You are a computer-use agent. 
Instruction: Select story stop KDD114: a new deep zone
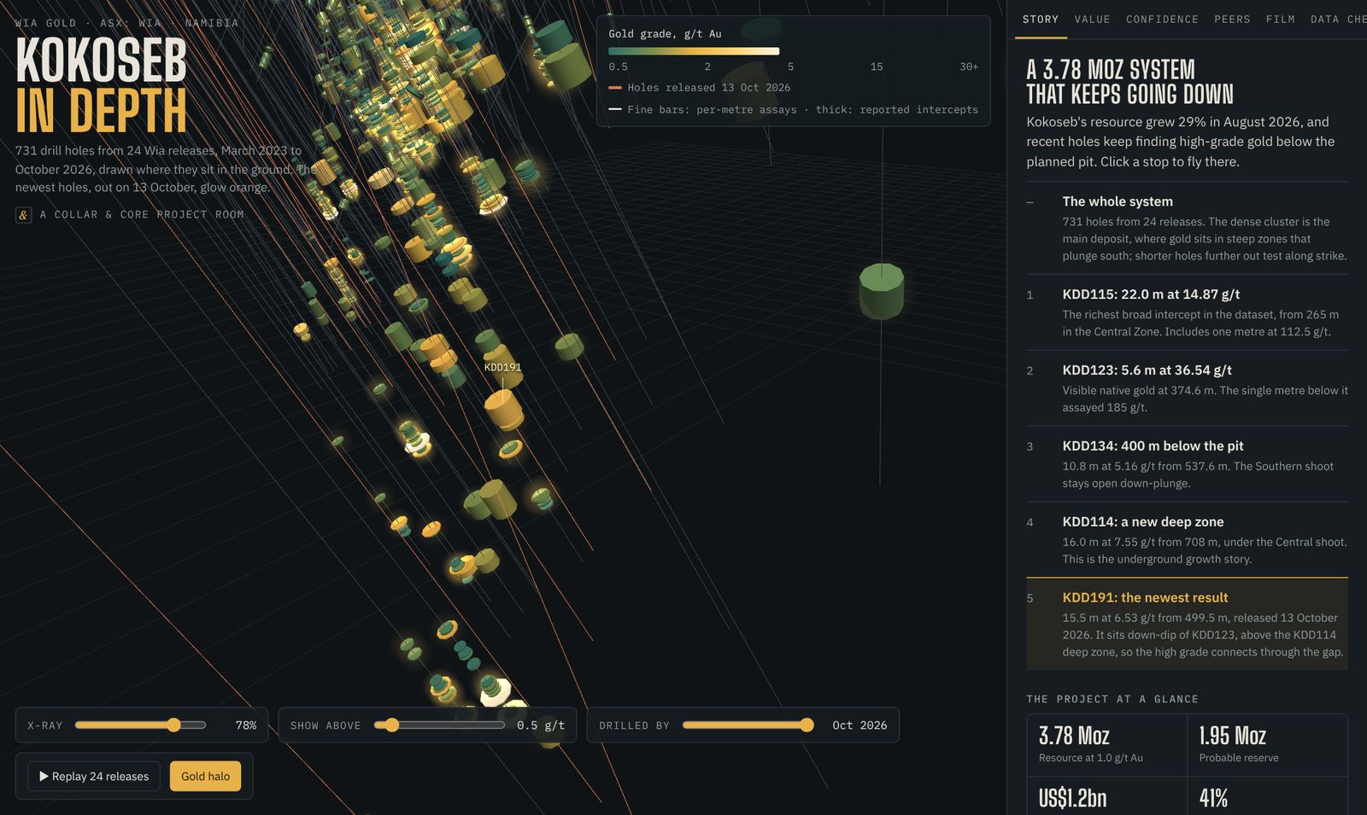coord(1187,540)
